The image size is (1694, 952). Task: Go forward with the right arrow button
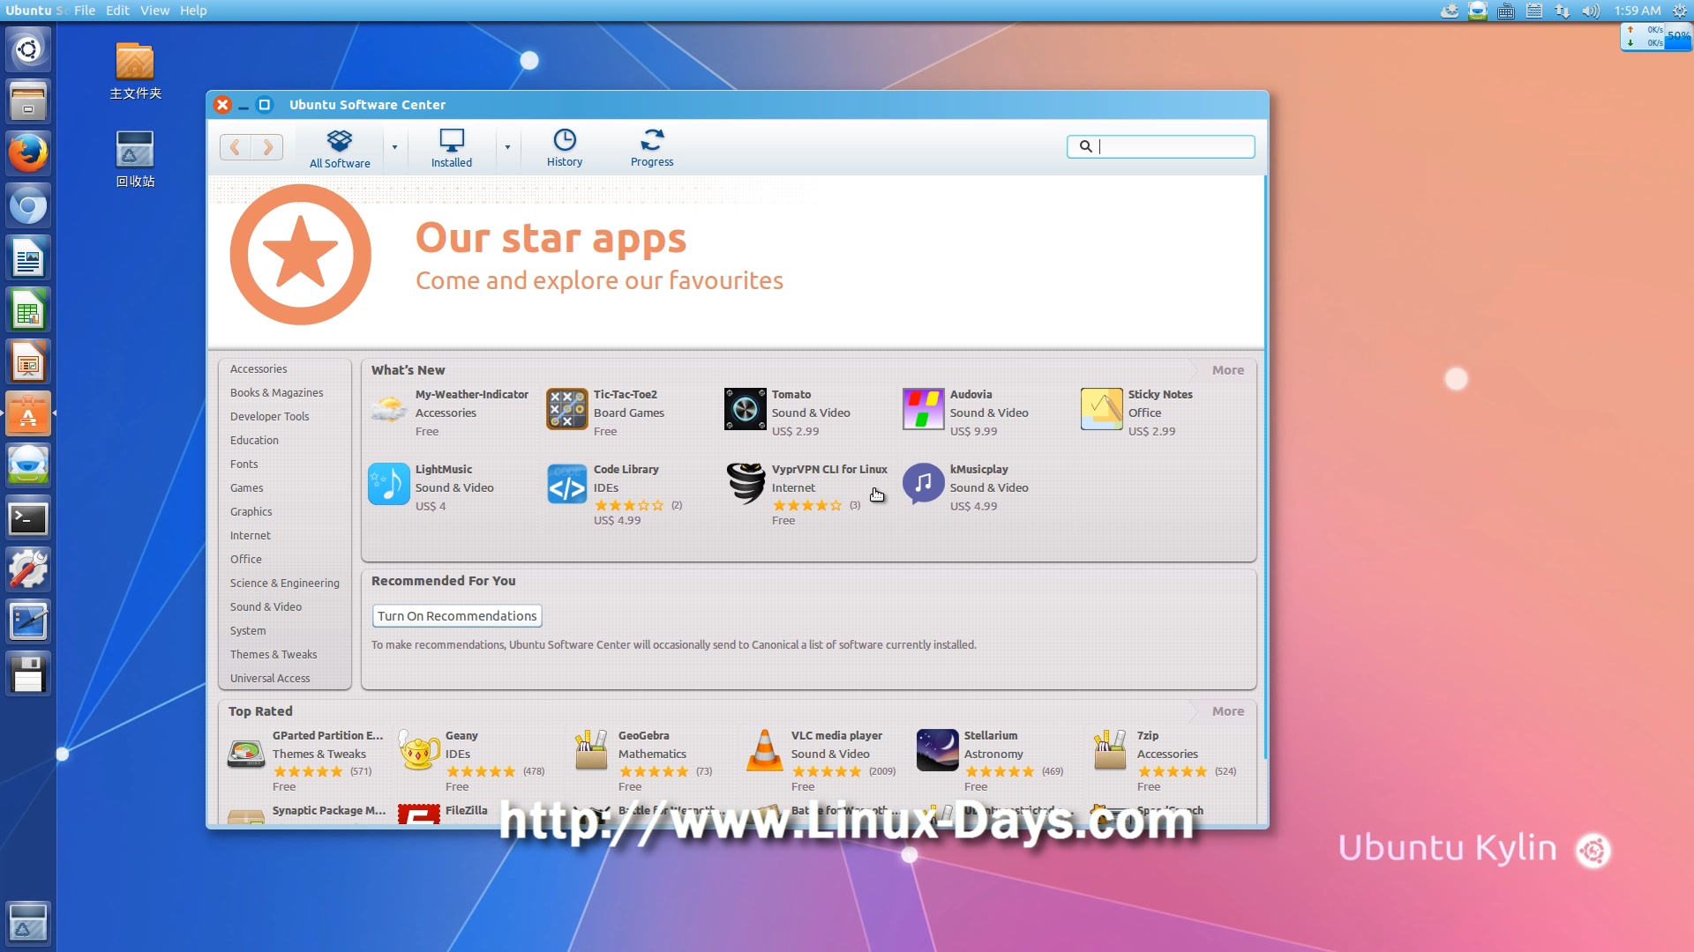(x=267, y=147)
